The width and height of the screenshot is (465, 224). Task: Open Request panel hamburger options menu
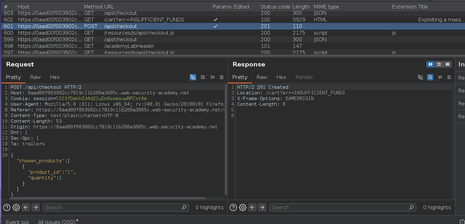[x=221, y=77]
